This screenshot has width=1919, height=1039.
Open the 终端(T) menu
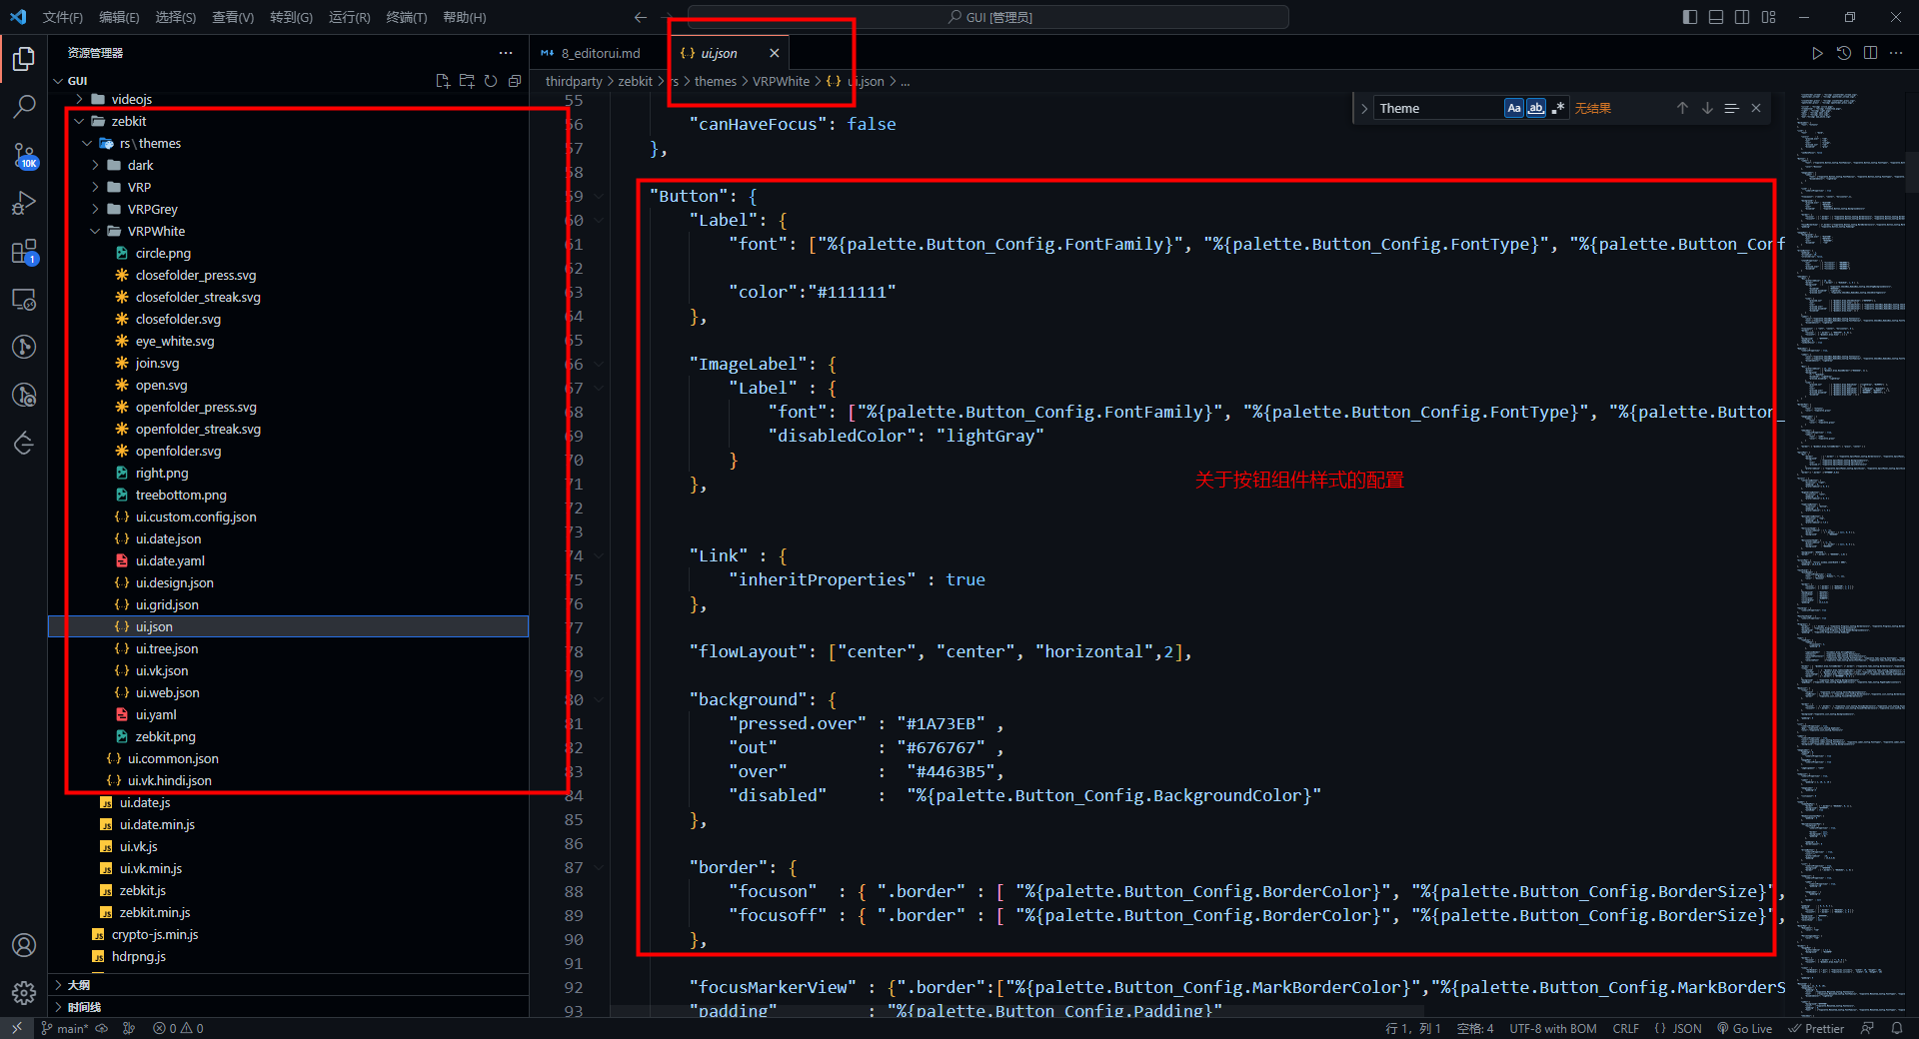pyautogui.click(x=407, y=17)
